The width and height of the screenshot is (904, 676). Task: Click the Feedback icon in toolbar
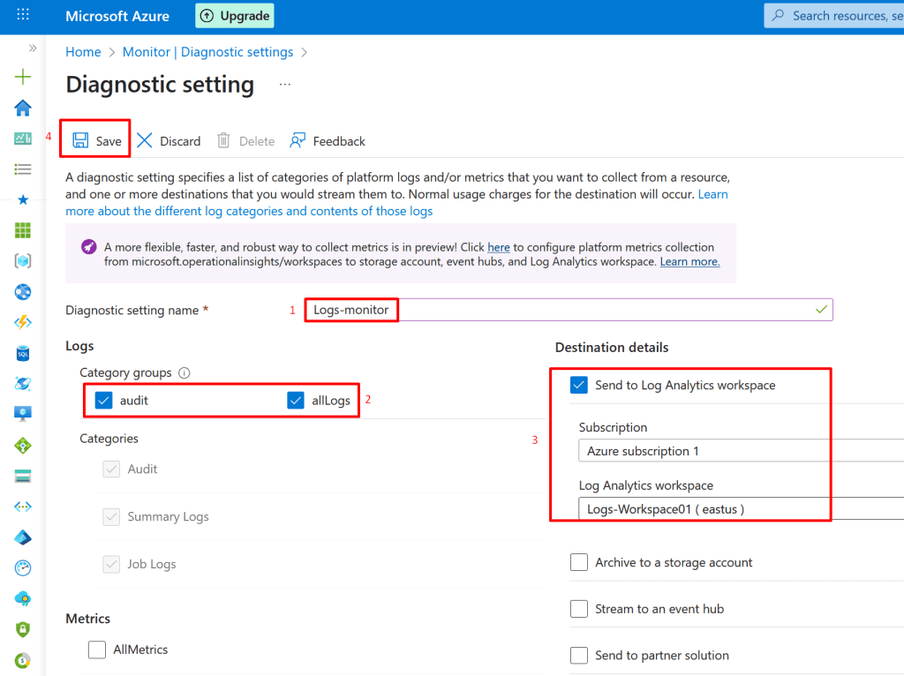click(x=298, y=140)
